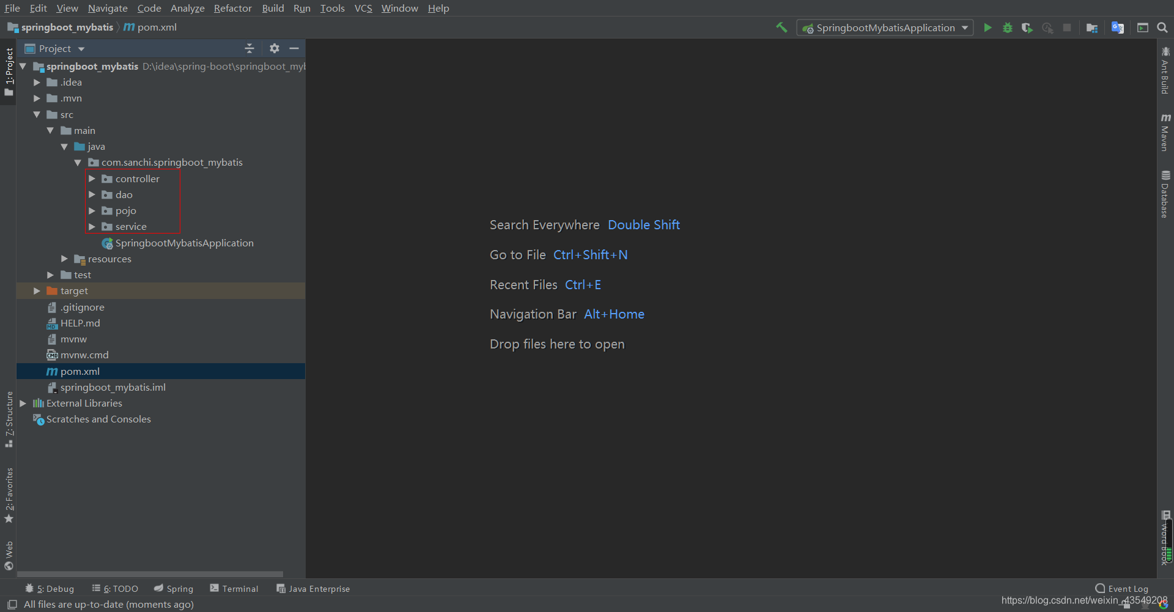Open the Event Log
This screenshot has height=612, width=1174.
[x=1121, y=588]
